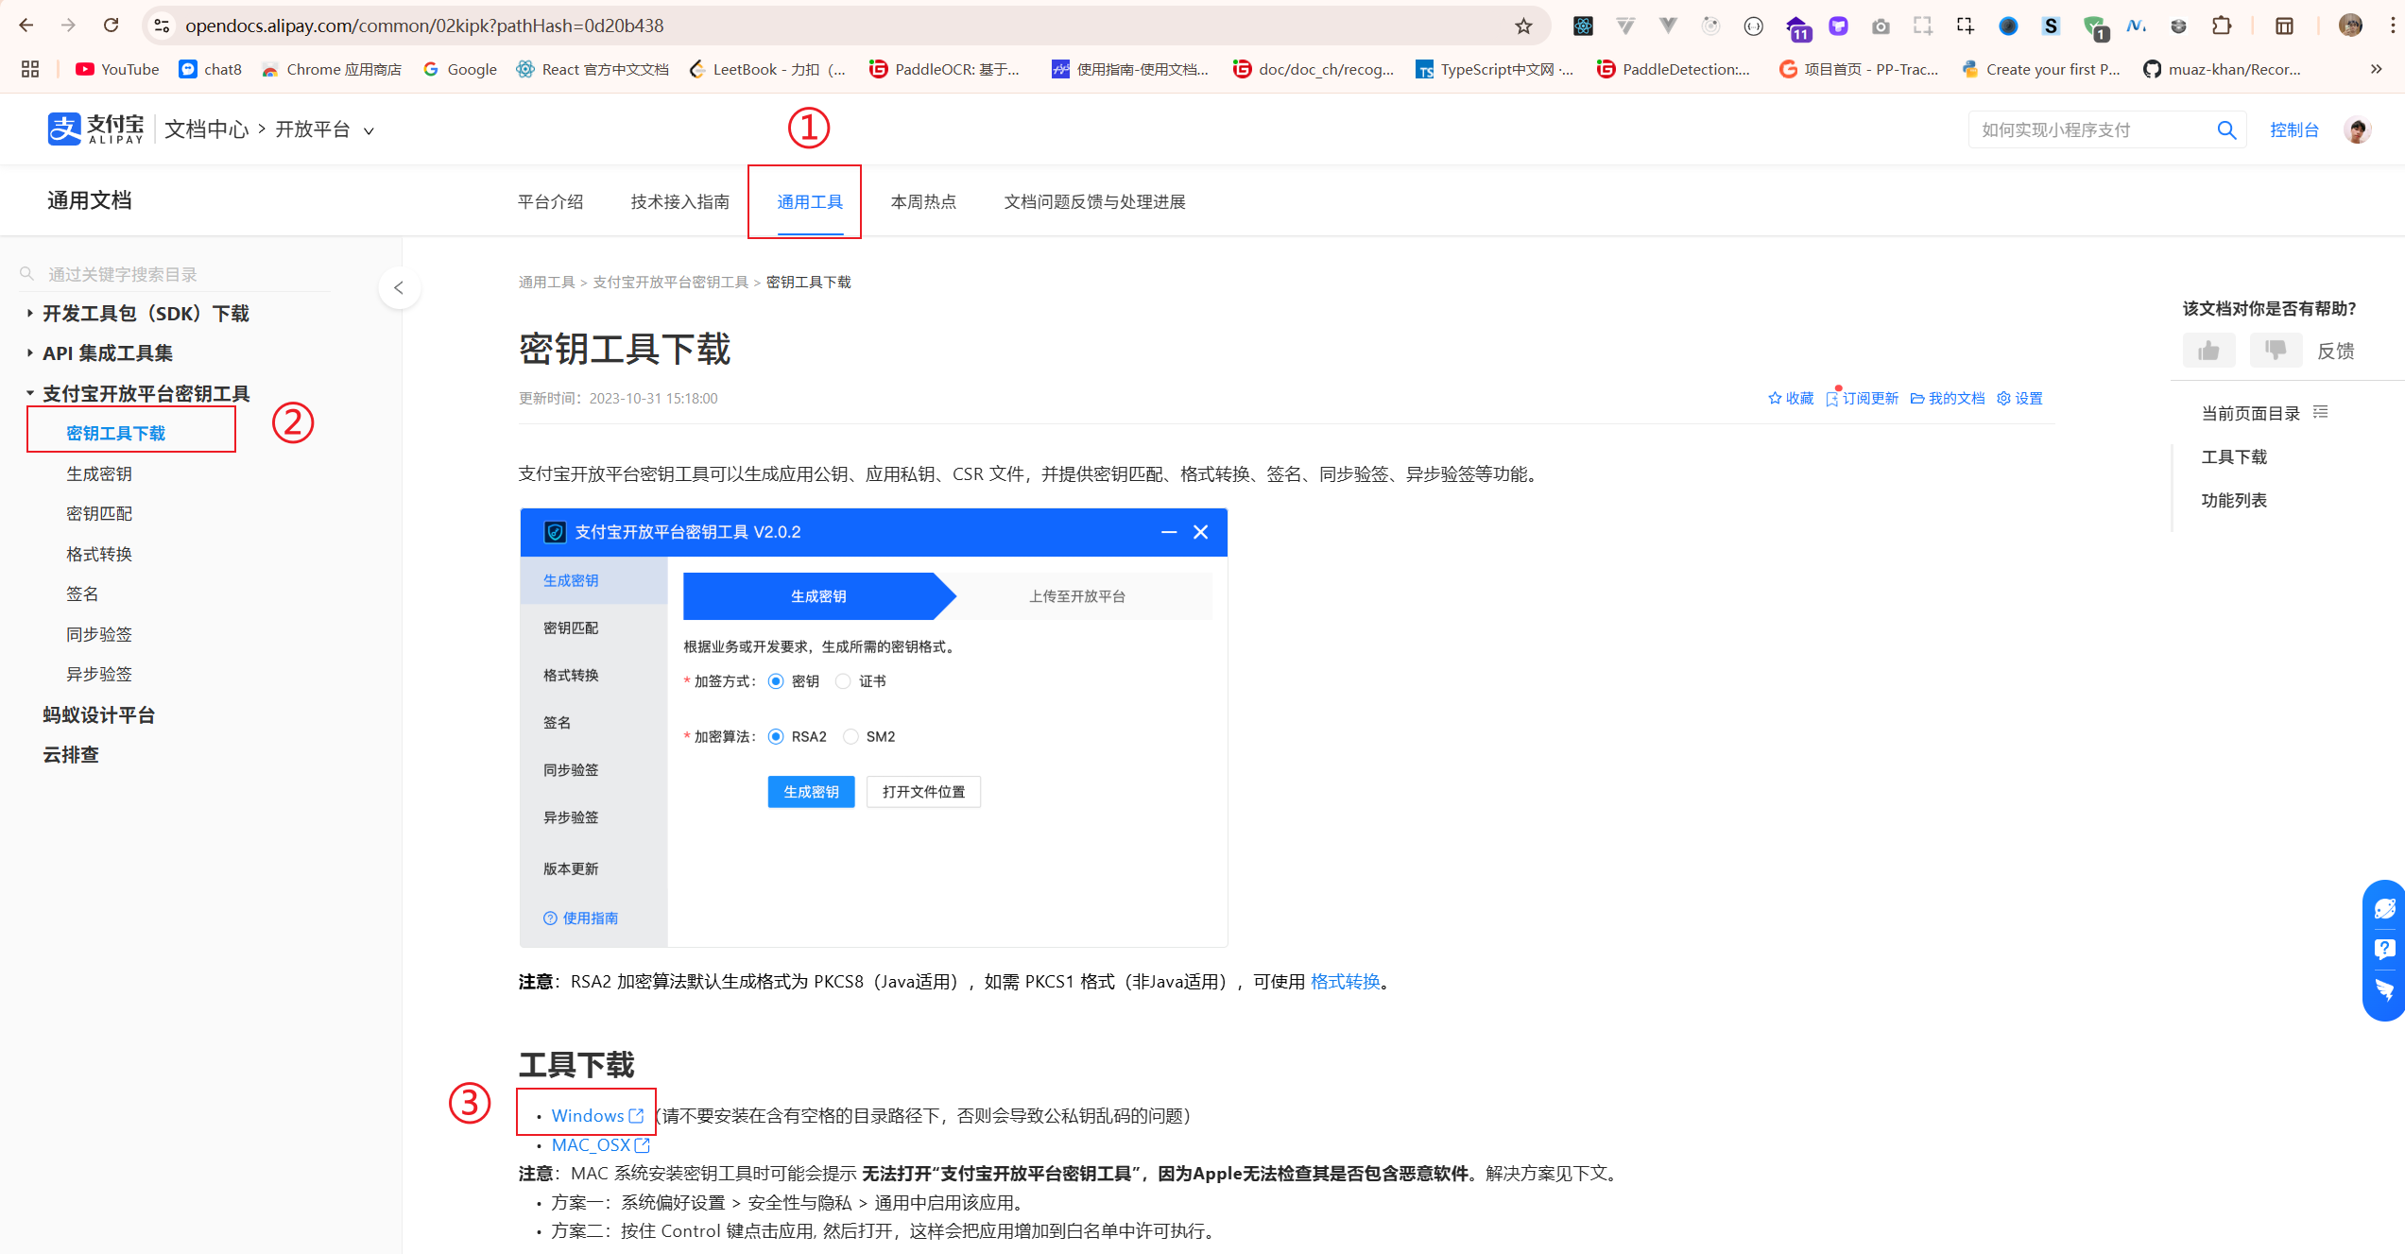
Task: Open 异步验签 in sidebar
Action: pos(98,674)
